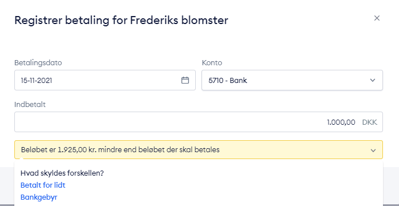Click the yellow amount difference warning banner
Screen dimensions: 399x206
pos(199,150)
